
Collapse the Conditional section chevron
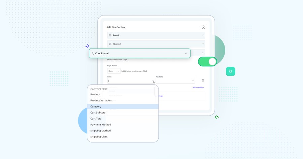(x=186, y=53)
